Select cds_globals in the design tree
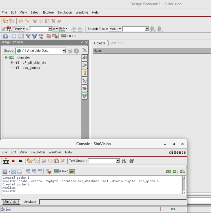The width and height of the screenshot is (211, 213). [x=31, y=68]
